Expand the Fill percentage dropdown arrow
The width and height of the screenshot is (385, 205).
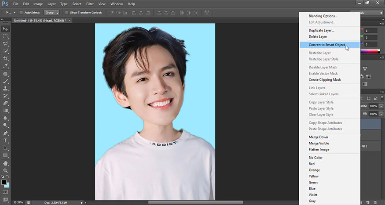(382, 114)
